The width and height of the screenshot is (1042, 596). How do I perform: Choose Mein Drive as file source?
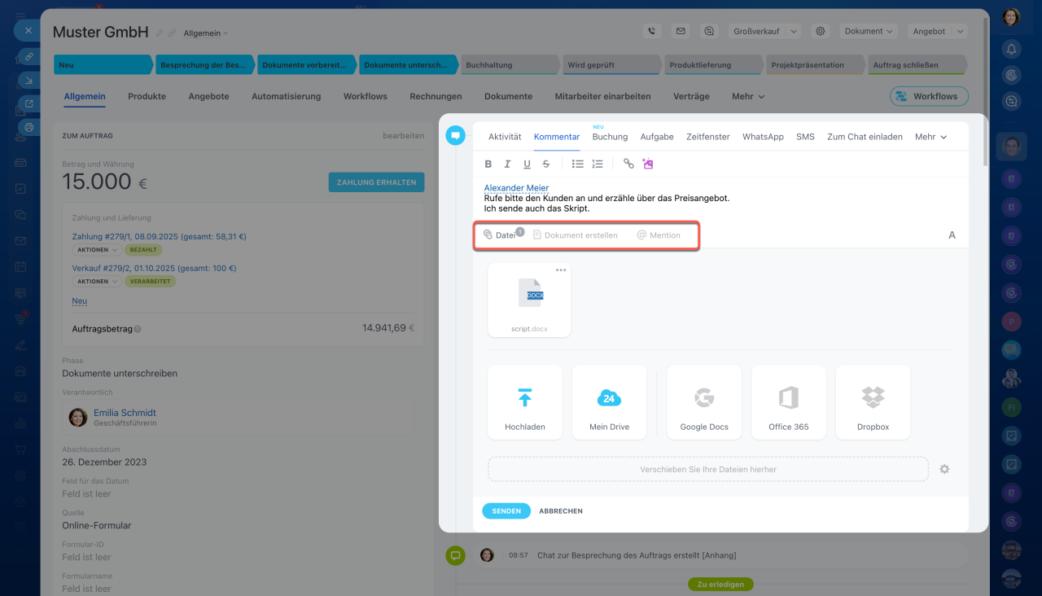coord(610,402)
